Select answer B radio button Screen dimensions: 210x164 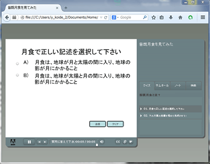tap(17, 75)
